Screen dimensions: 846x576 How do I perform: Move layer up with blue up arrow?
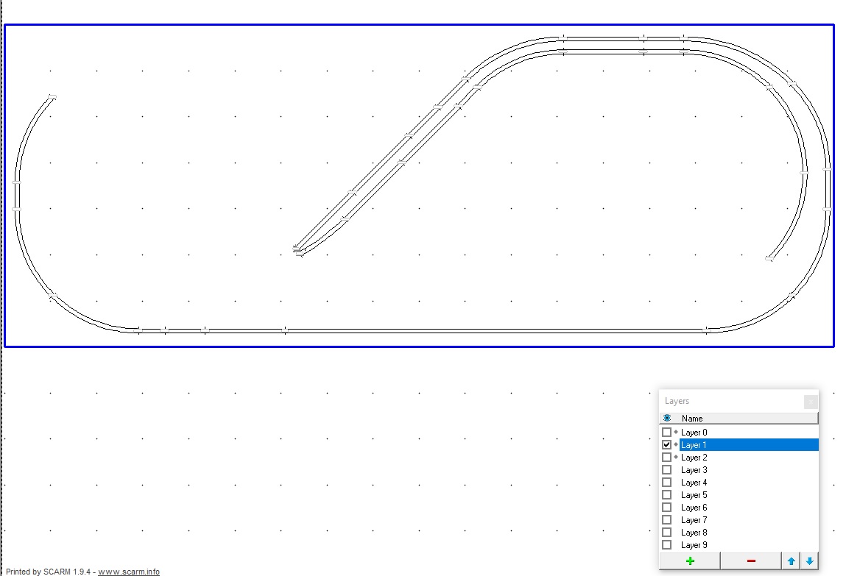pyautogui.click(x=791, y=561)
